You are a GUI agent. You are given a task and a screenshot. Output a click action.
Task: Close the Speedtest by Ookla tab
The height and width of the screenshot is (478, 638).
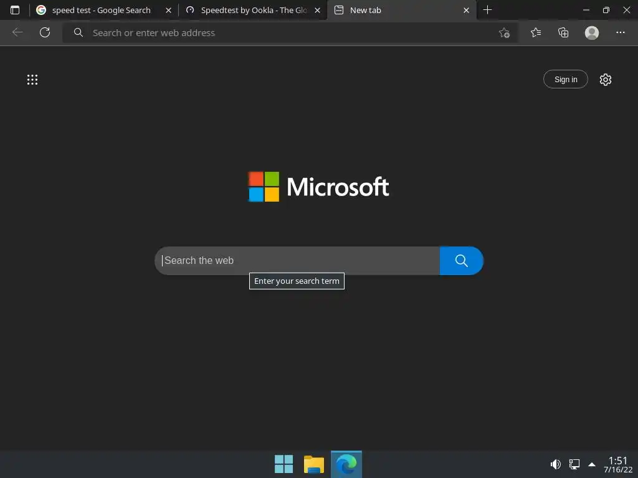point(317,10)
